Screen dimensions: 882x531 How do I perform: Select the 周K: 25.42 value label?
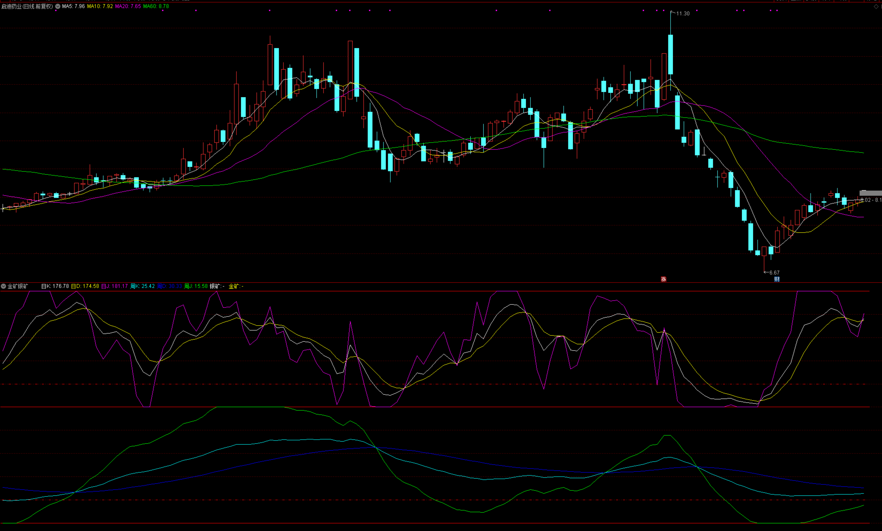click(143, 286)
